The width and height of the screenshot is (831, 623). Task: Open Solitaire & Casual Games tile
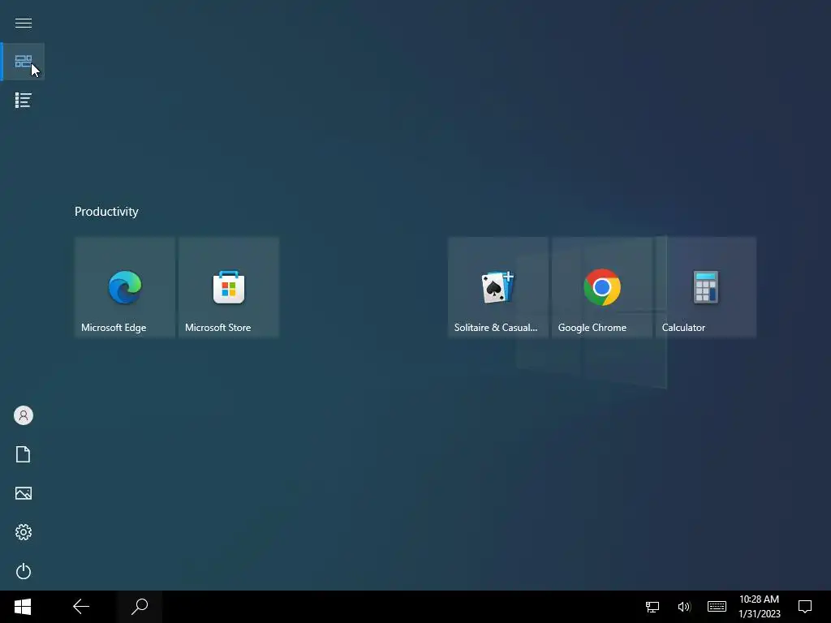tap(498, 287)
